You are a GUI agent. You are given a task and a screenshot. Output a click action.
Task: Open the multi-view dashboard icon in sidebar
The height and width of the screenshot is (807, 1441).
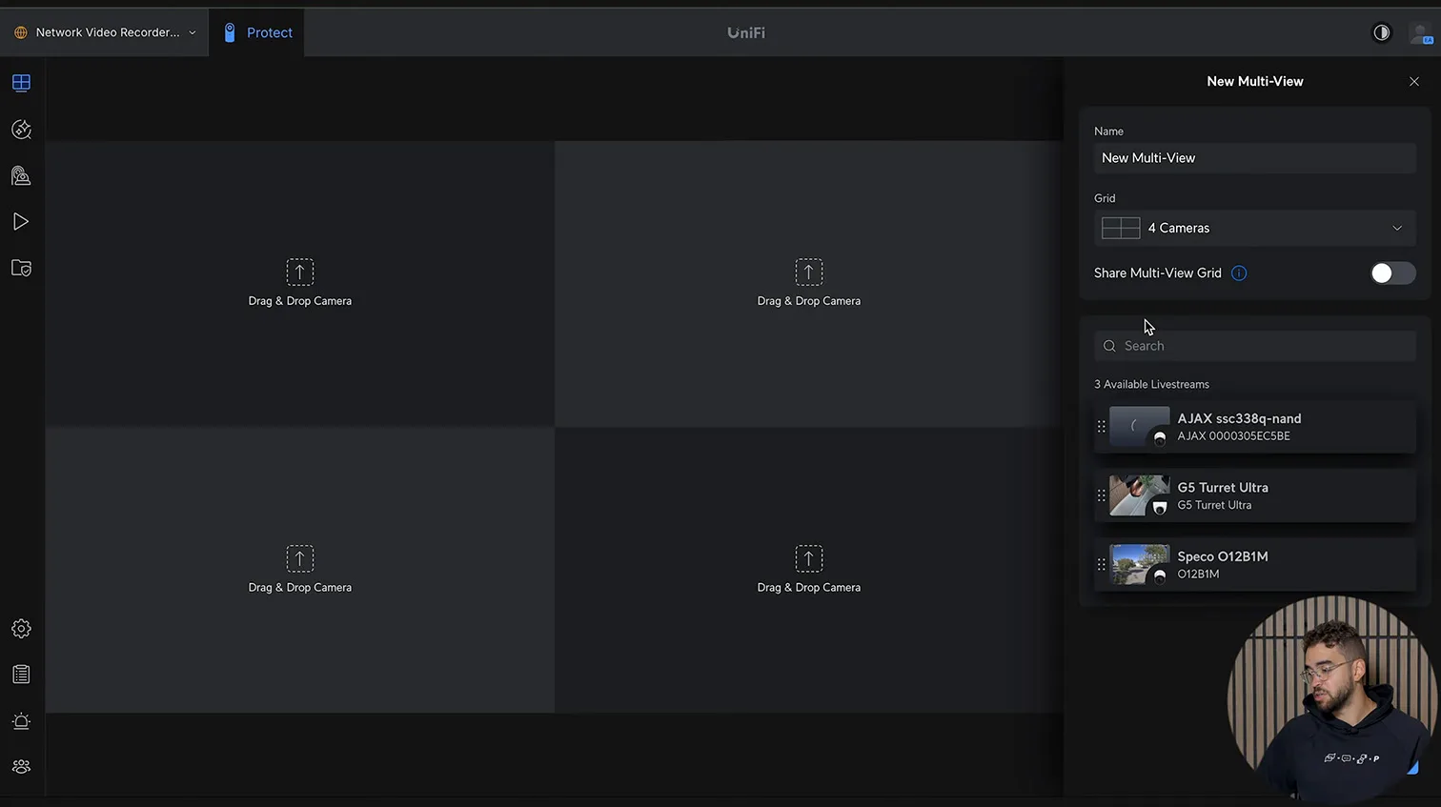coord(21,83)
